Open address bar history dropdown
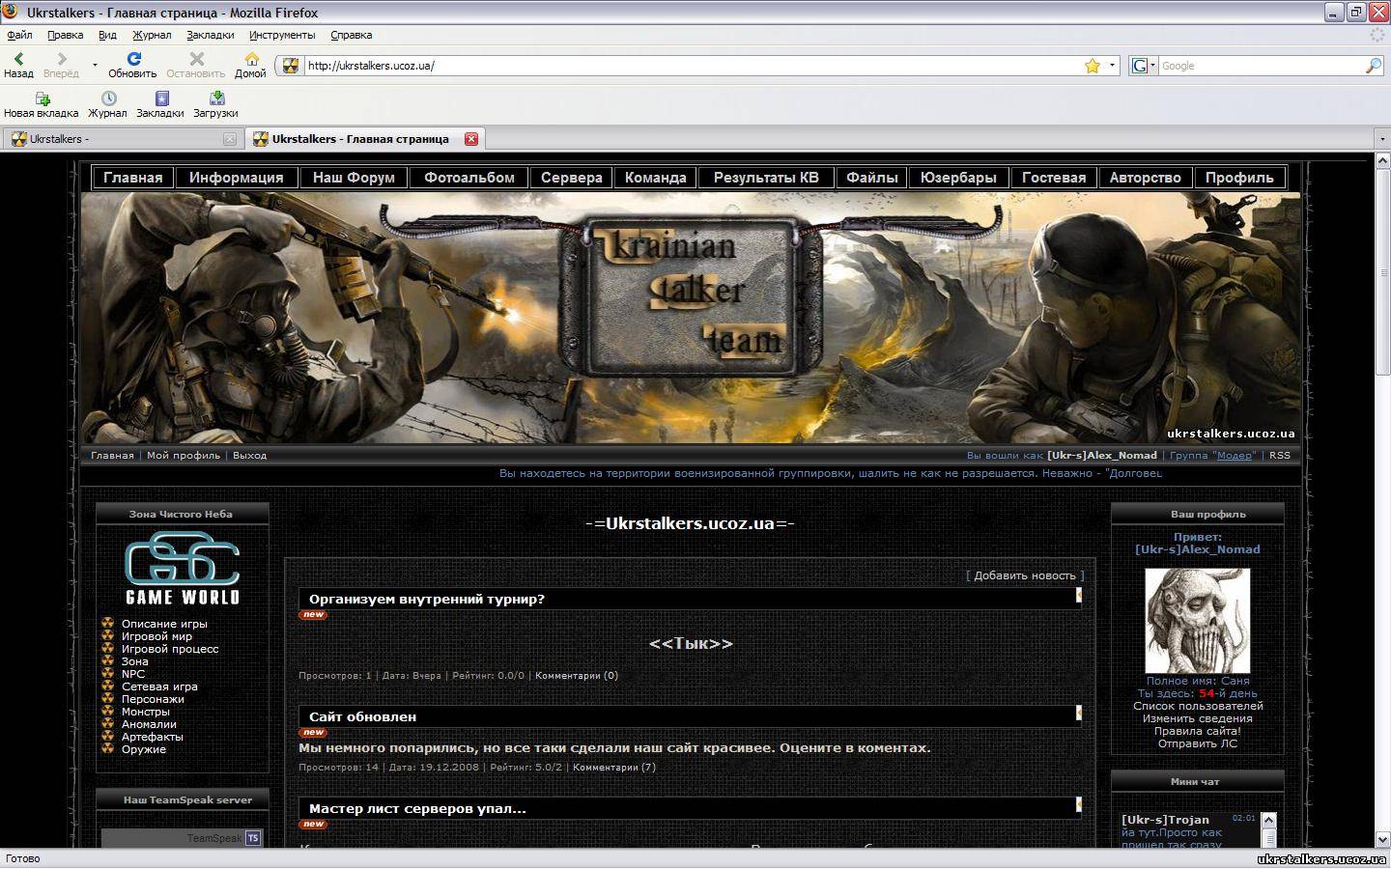Screen dimensions: 1391x869 click(x=1112, y=66)
